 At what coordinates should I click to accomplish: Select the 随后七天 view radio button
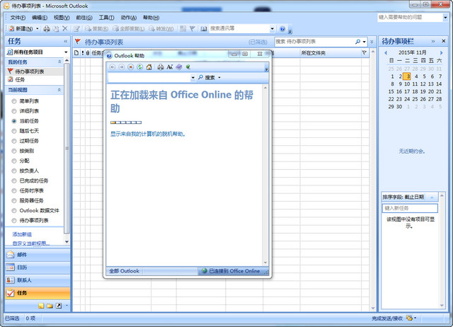14,131
